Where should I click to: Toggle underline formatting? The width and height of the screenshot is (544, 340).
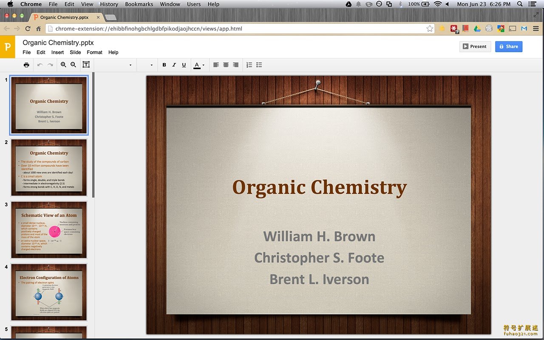click(x=184, y=65)
